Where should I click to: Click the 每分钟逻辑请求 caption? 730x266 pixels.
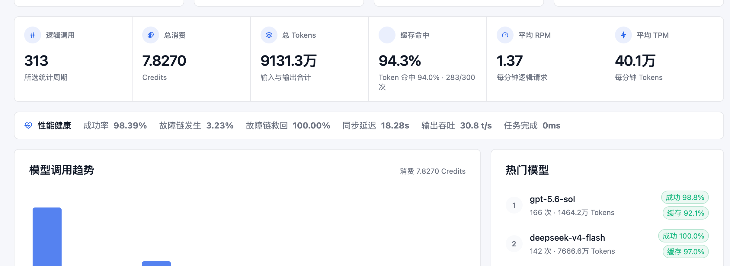(522, 78)
